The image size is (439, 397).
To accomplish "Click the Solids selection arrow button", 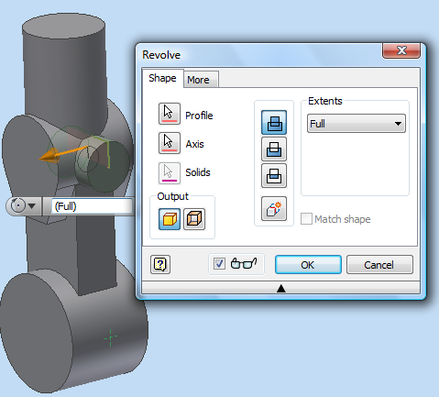I will pos(170,173).
